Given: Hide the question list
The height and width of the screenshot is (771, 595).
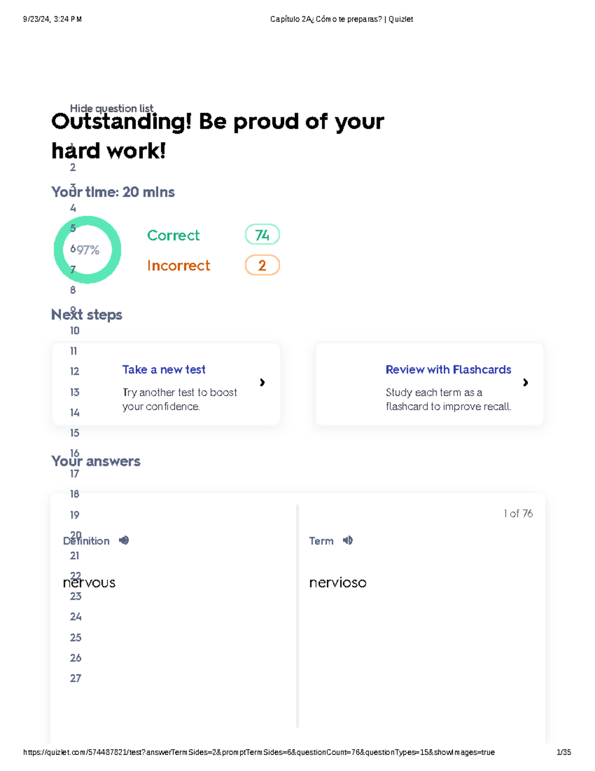Looking at the screenshot, I should [x=111, y=108].
